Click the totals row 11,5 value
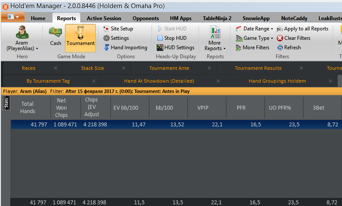Viewport: 342px width, 206px height. (x=139, y=202)
